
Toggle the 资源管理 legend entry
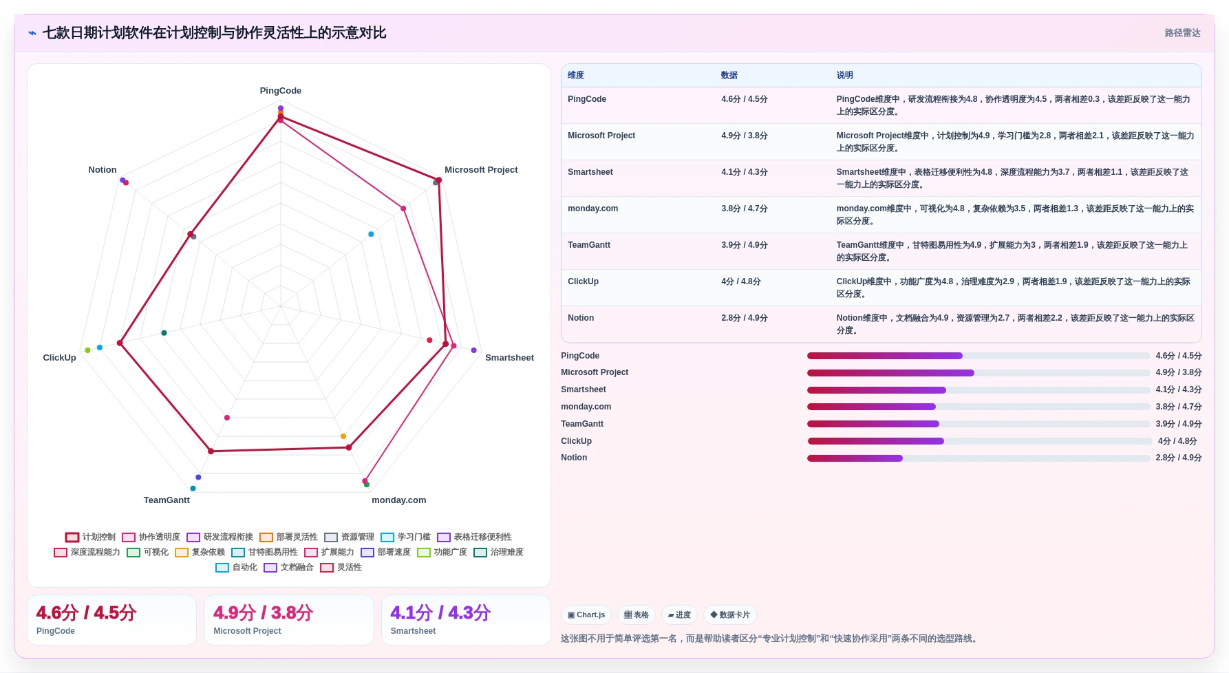[350, 537]
